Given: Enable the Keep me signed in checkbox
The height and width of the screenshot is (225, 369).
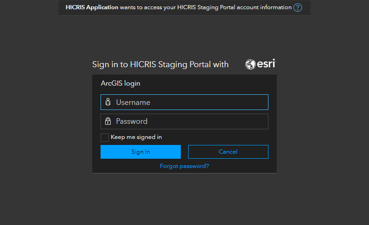Looking at the screenshot, I should click(x=105, y=138).
